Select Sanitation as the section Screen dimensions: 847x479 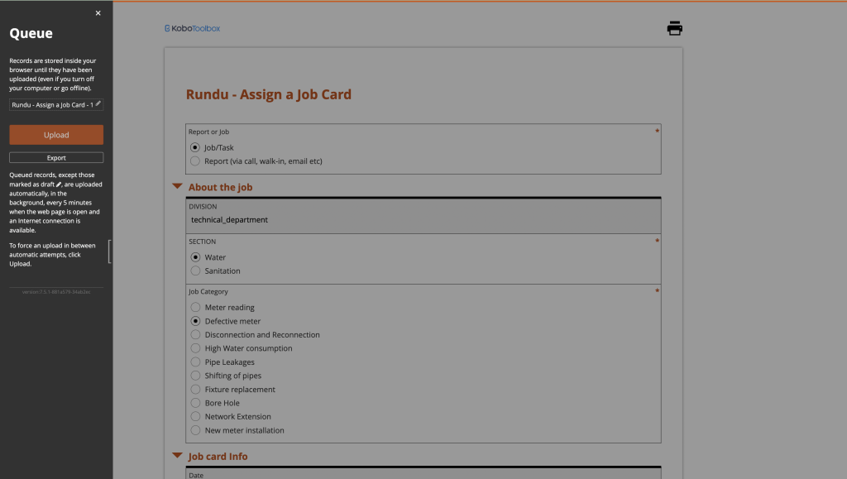point(196,271)
